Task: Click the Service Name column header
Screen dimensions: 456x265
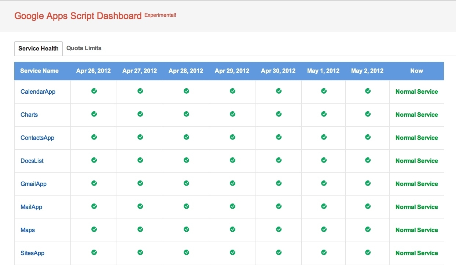Action: [39, 71]
